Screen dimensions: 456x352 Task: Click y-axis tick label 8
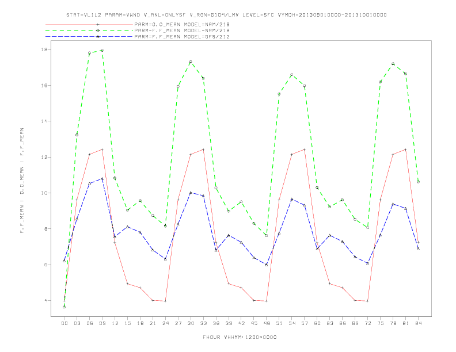coord(45,228)
